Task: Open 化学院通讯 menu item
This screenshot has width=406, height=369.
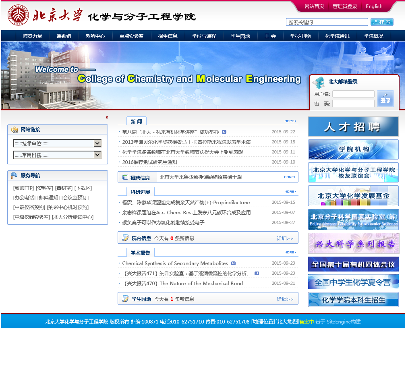Action: (x=337, y=36)
